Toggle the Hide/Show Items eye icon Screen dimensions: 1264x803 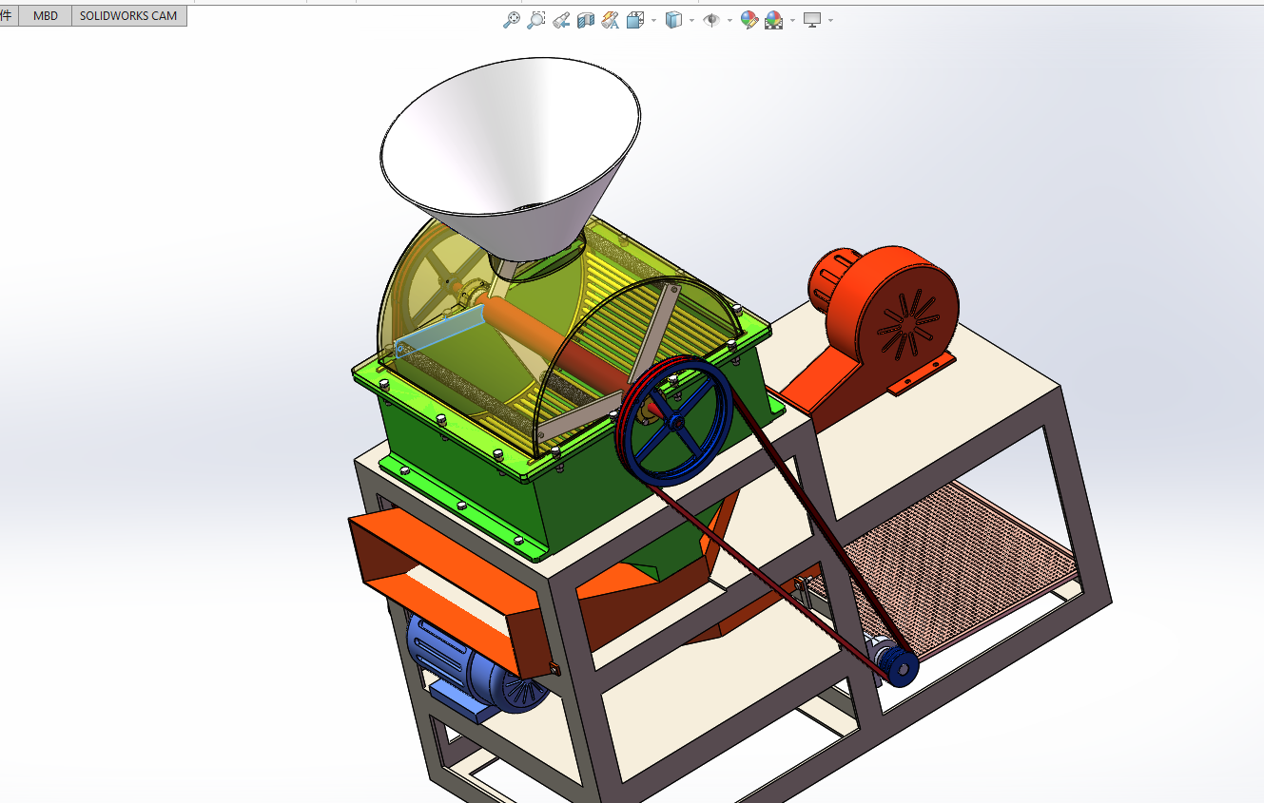click(x=711, y=19)
